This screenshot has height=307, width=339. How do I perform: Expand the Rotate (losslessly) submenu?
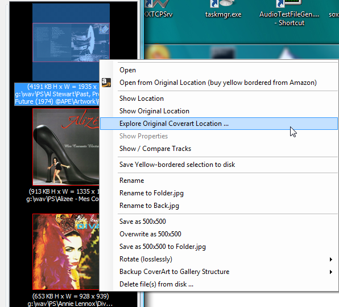point(219,259)
